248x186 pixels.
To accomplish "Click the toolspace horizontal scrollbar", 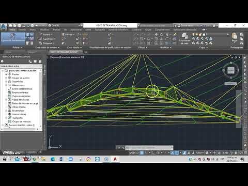I will click(x=20, y=129).
